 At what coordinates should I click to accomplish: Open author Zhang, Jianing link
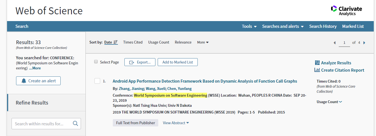(131, 89)
